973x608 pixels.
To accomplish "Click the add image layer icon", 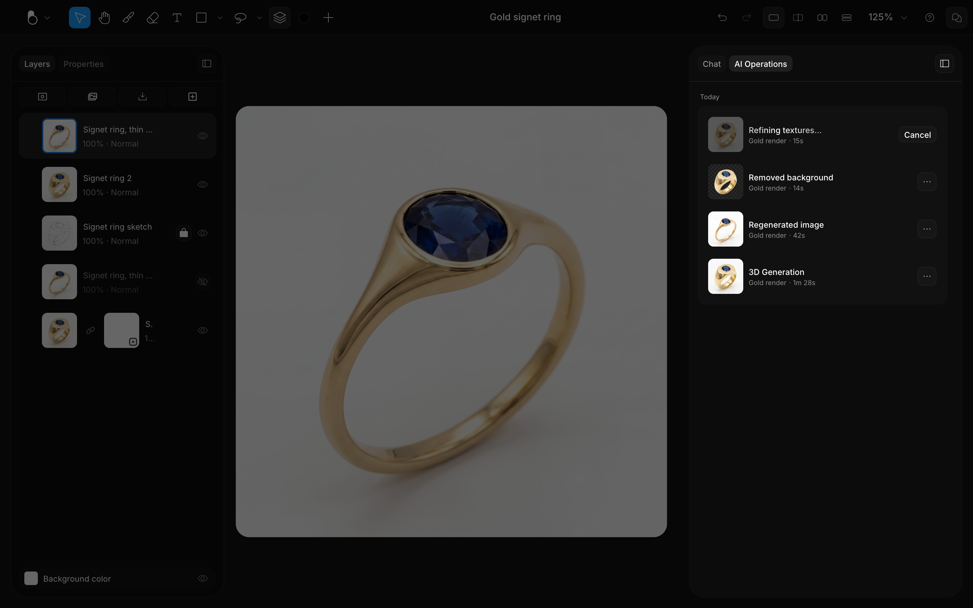I will pyautogui.click(x=93, y=97).
